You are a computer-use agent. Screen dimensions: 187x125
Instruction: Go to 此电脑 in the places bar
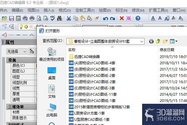52,110
